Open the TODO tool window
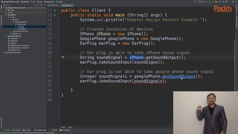Viewport: 238px width, 134px height. click(x=27, y=130)
